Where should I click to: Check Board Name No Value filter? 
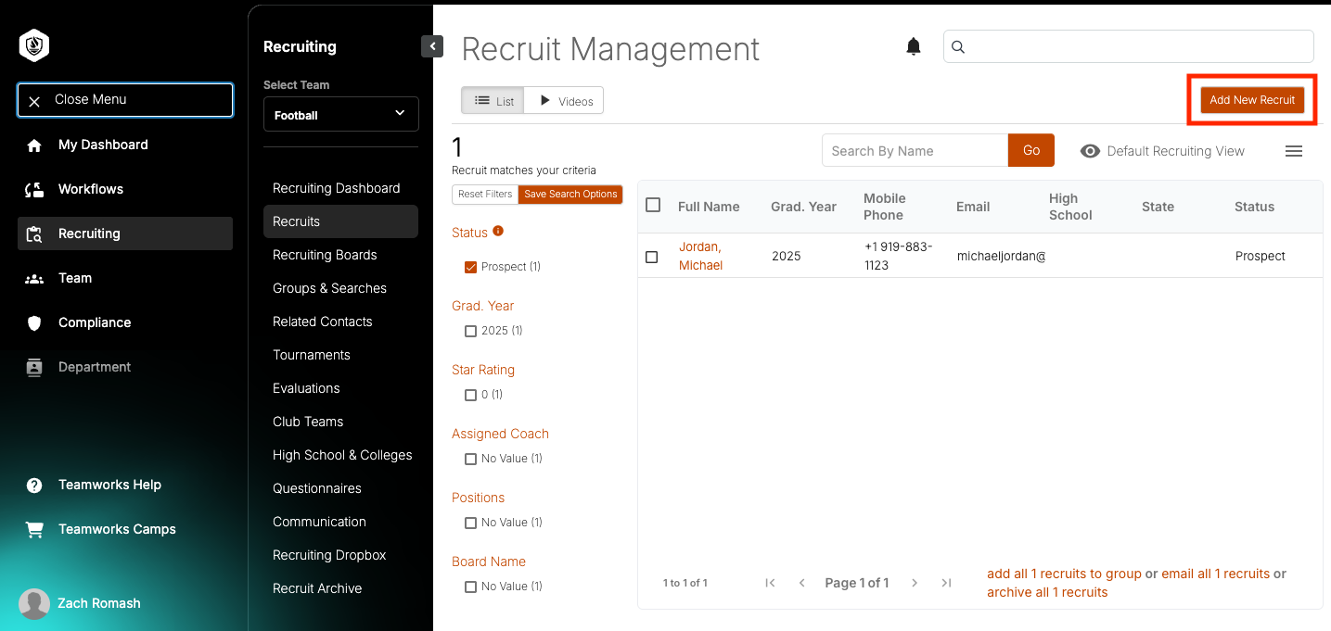click(x=470, y=587)
